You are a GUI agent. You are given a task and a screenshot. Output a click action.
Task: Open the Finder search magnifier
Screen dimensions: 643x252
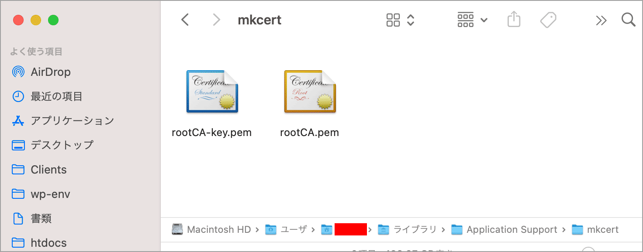(x=628, y=20)
